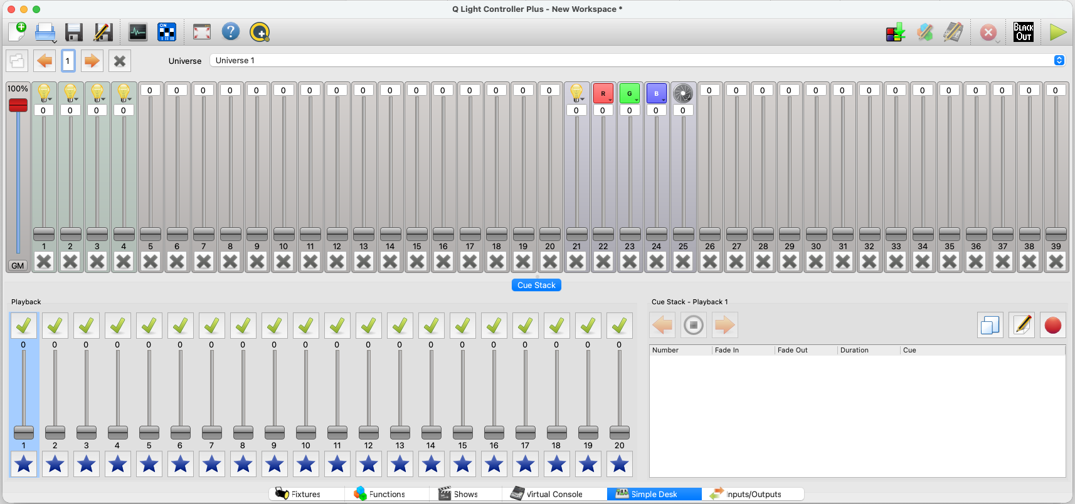Save the workspace with floppy disk icon
This screenshot has width=1075, height=504.
pyautogui.click(x=74, y=32)
